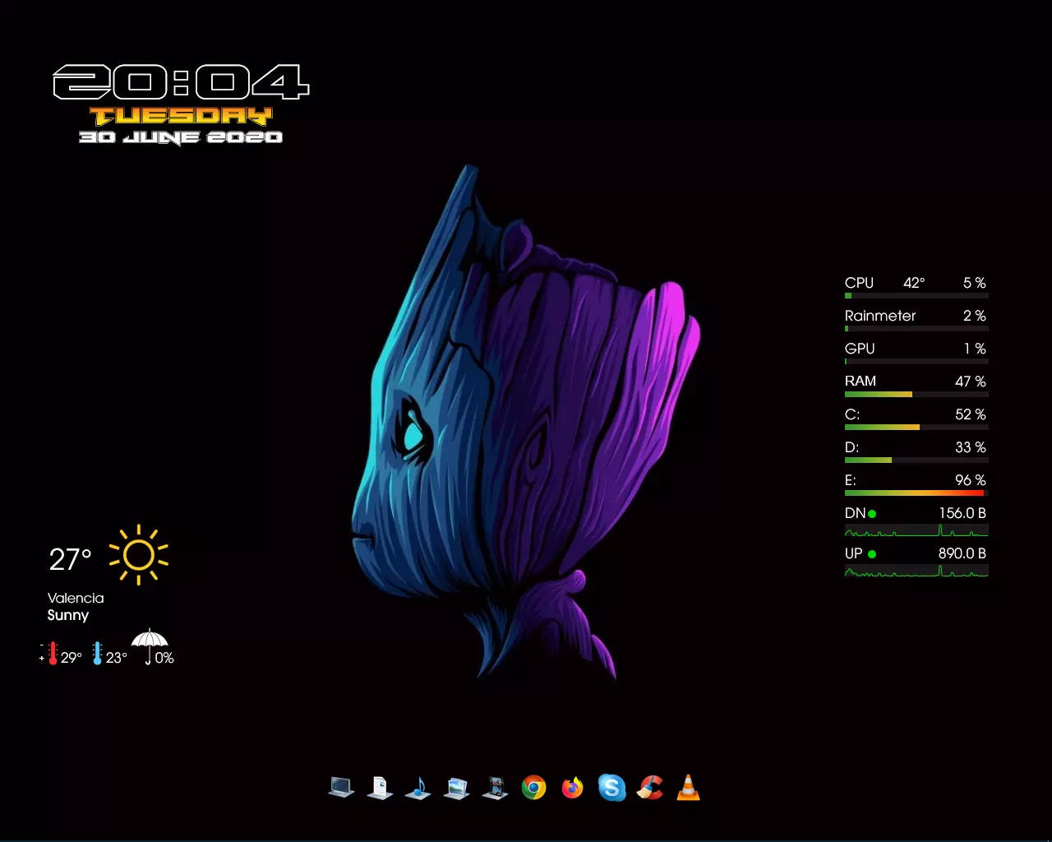The width and height of the screenshot is (1052, 842).
Task: Click the E: drive usage bar
Action: [916, 493]
